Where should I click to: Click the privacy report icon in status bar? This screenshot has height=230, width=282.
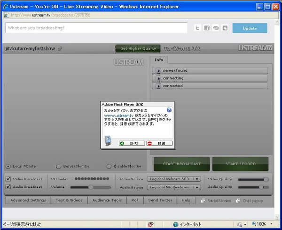[x=150, y=224]
